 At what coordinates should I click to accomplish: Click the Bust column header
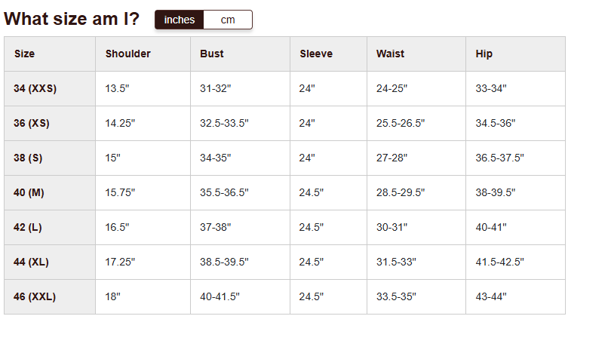coord(212,54)
